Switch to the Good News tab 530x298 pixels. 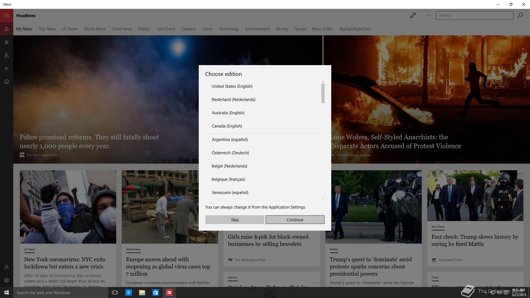[x=122, y=29]
